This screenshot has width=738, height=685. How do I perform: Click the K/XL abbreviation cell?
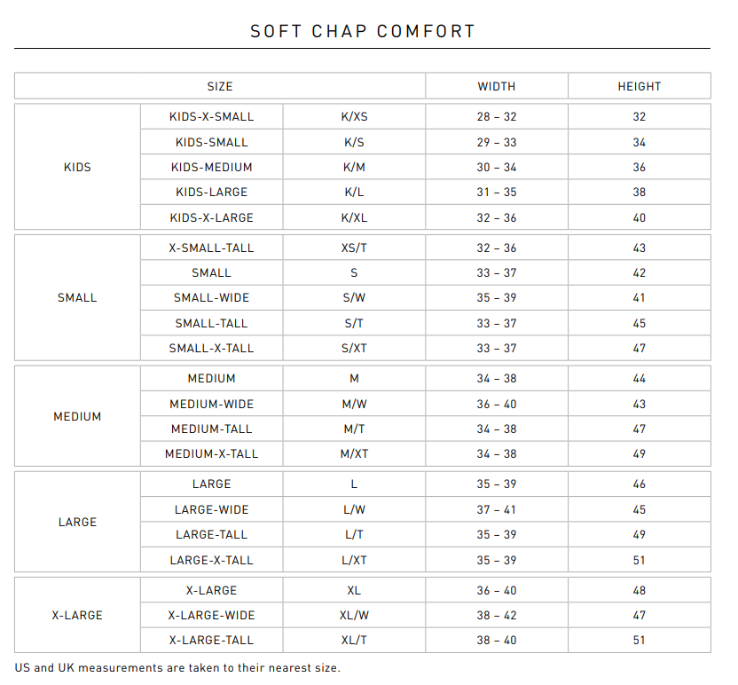click(x=354, y=217)
